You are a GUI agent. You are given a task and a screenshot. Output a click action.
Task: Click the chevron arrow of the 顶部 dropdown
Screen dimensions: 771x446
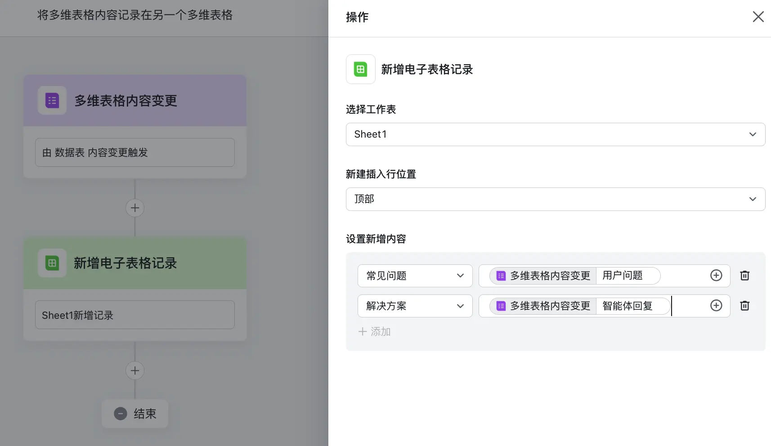[753, 199]
